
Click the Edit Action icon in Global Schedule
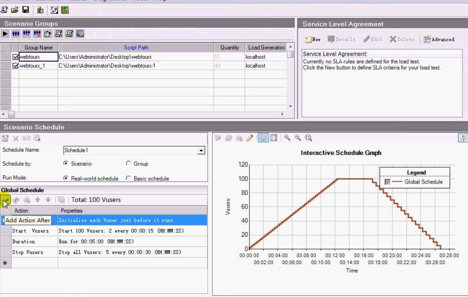pos(16,199)
